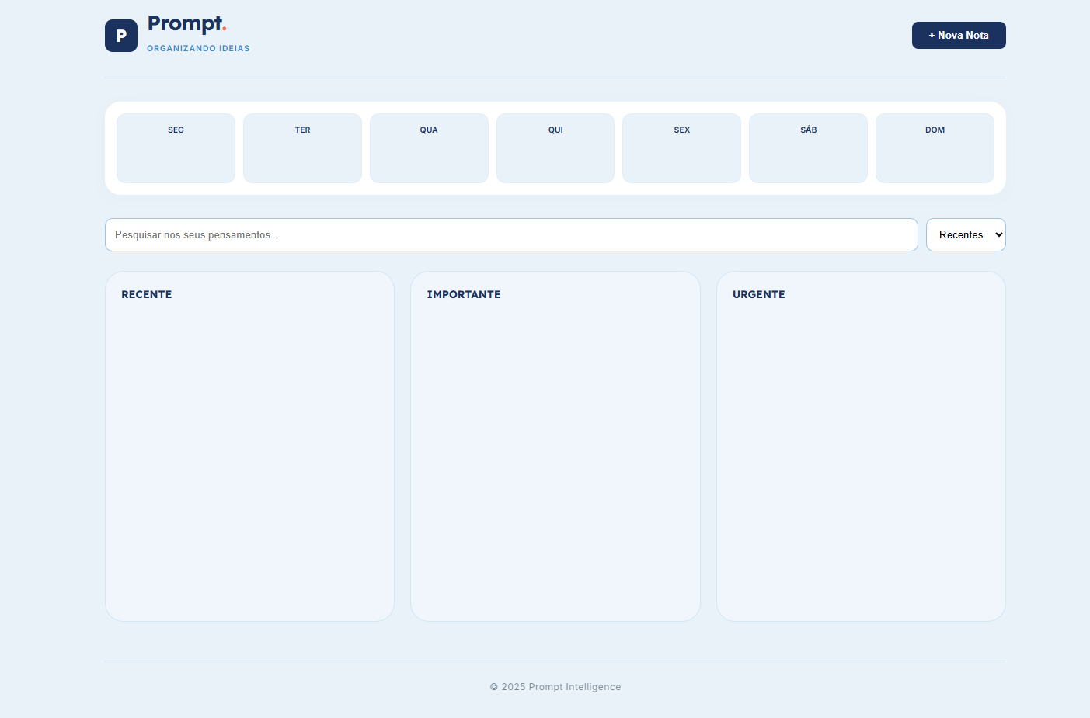Select the TER day card

[302, 148]
